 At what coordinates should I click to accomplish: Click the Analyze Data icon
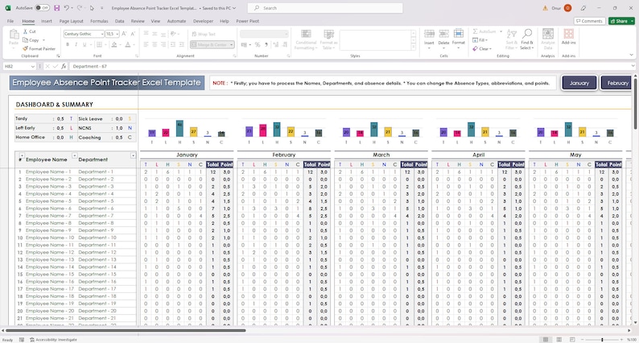click(548, 34)
